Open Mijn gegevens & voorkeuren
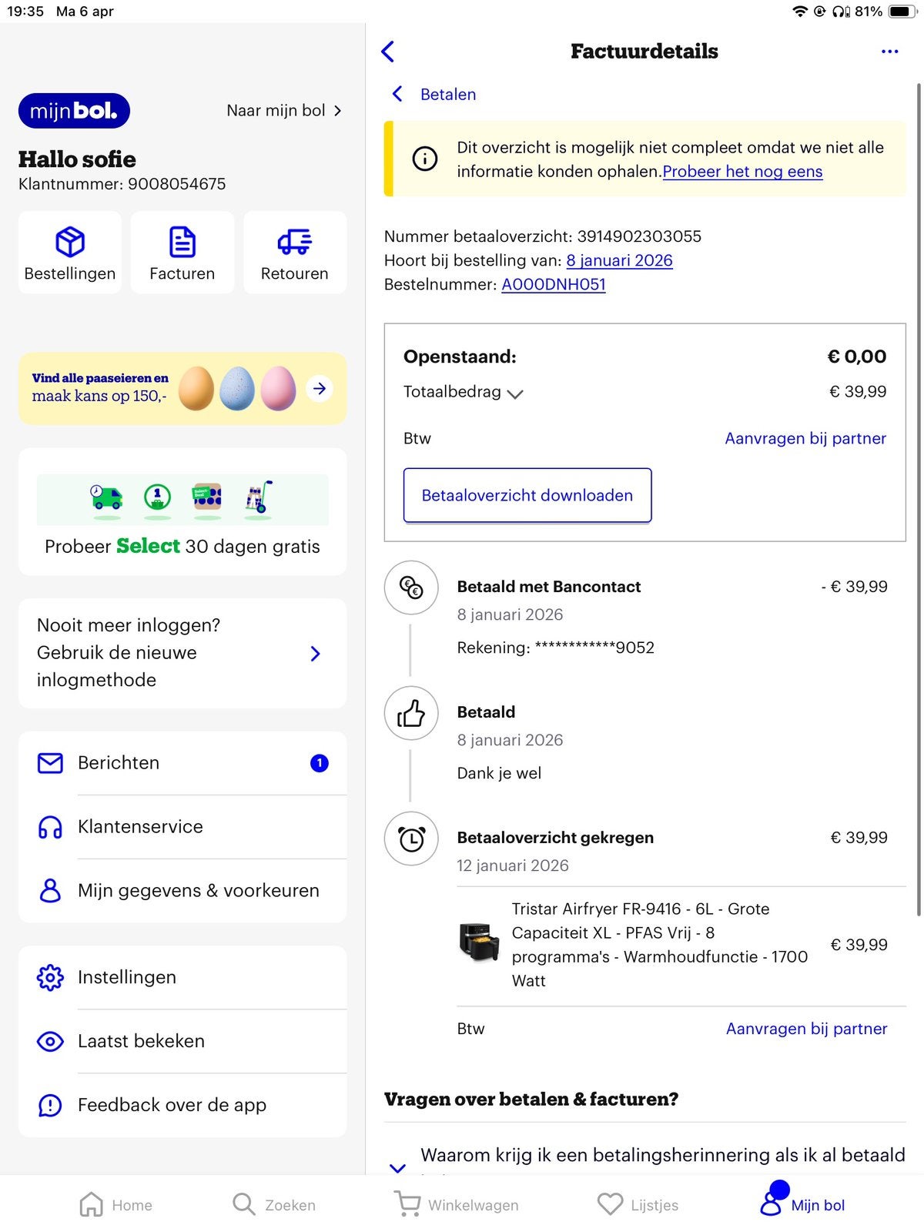The height and width of the screenshot is (1232, 924). click(182, 891)
